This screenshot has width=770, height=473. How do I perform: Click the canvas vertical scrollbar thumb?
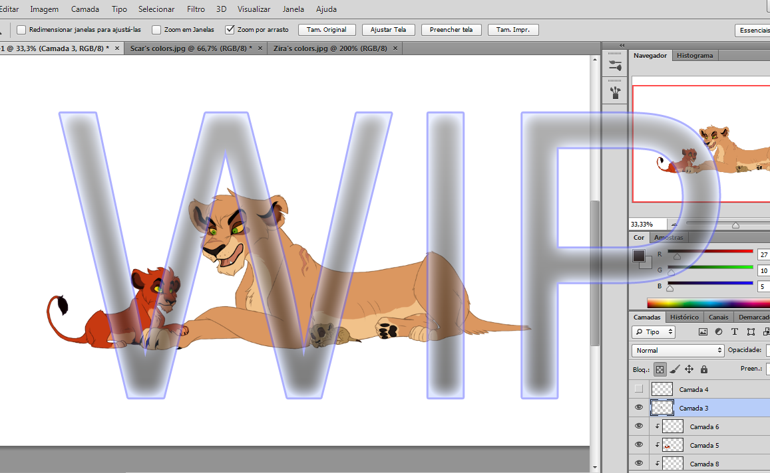coord(595,274)
